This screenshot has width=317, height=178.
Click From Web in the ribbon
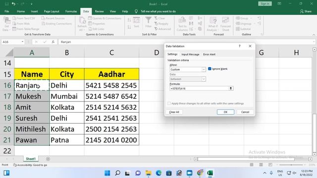click(x=21, y=24)
